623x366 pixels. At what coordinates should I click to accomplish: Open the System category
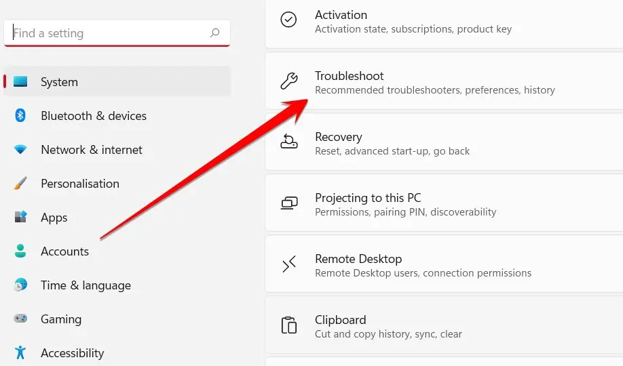[117, 81]
